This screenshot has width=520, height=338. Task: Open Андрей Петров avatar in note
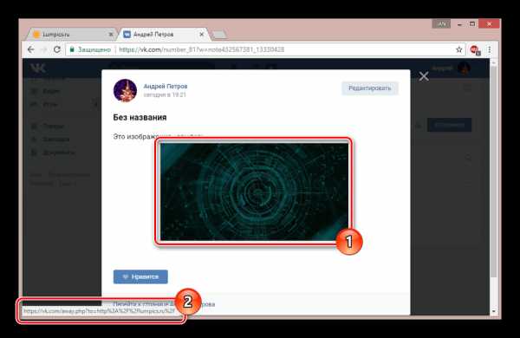(x=125, y=90)
